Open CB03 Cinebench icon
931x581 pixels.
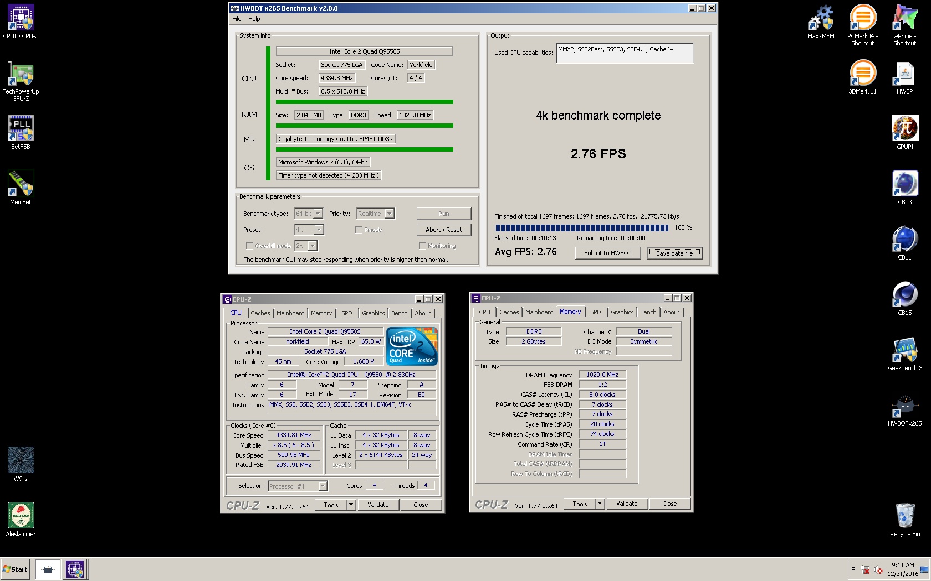(904, 188)
